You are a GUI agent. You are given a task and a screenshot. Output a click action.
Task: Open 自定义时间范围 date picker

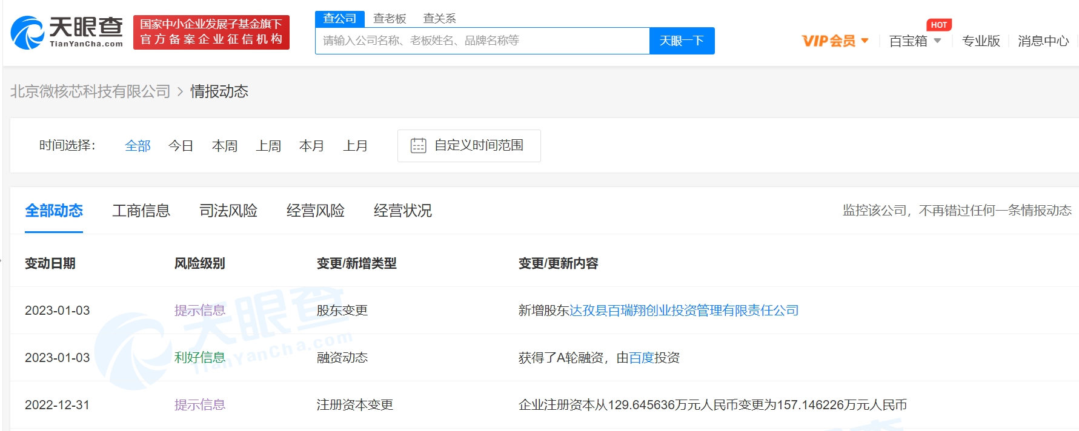[x=478, y=146]
